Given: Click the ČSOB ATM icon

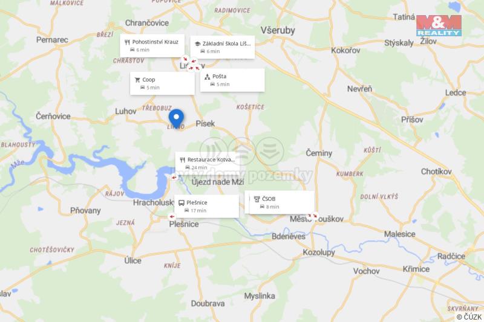Looking at the screenshot, I should (257, 199).
